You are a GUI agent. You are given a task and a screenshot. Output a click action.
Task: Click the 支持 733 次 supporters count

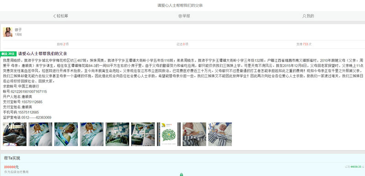tap(304, 44)
